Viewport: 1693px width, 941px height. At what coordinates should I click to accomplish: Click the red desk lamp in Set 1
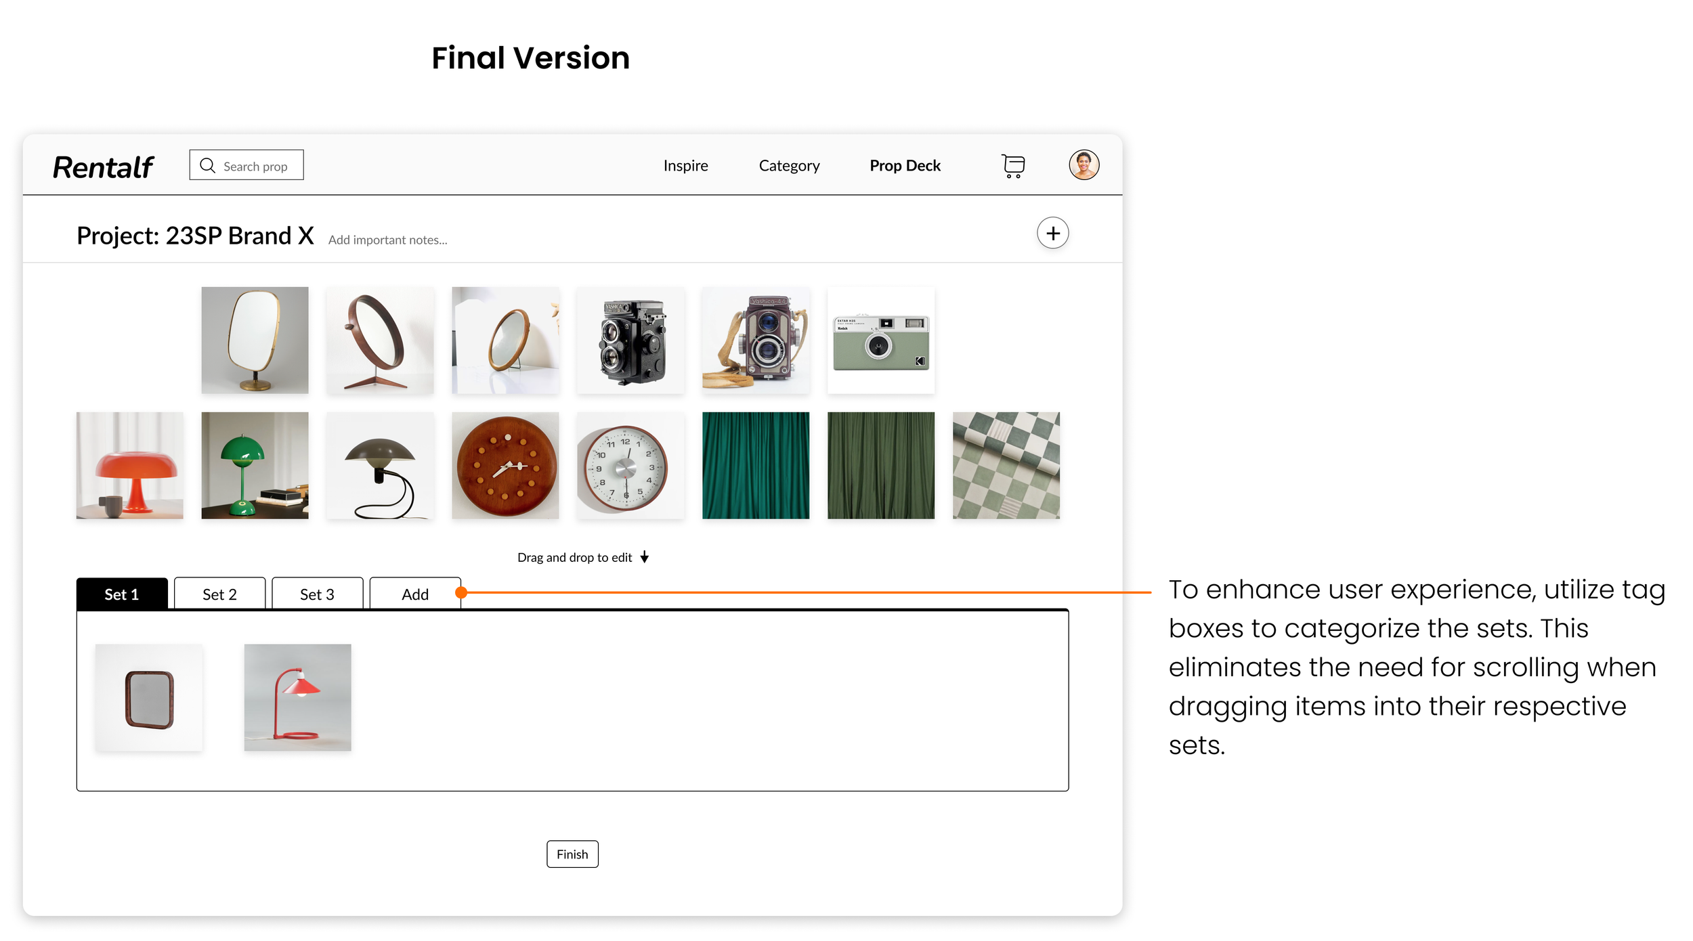pyautogui.click(x=297, y=697)
